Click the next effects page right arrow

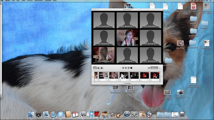click(160, 68)
